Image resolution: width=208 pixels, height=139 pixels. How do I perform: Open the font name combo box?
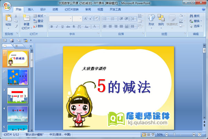coord(61,19)
